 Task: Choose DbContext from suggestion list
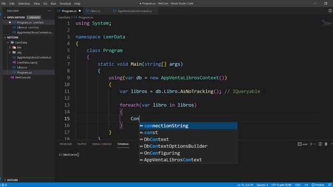click(x=188, y=139)
